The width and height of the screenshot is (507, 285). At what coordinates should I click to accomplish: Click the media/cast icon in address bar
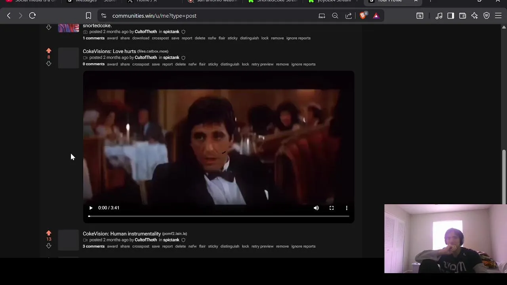322,16
